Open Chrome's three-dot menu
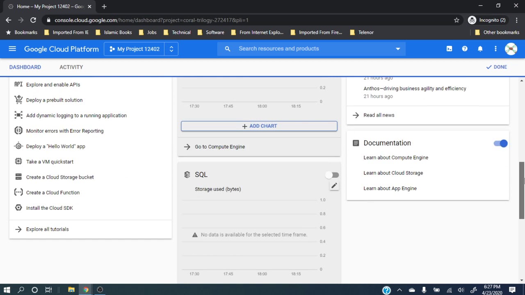The height and width of the screenshot is (295, 525). point(516,20)
